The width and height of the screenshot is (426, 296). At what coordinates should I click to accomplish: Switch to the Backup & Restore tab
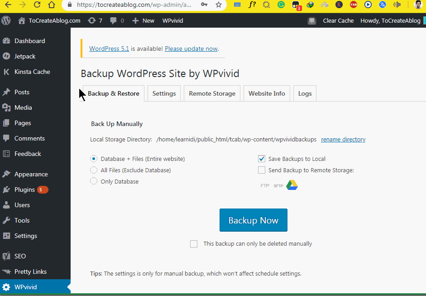click(114, 93)
